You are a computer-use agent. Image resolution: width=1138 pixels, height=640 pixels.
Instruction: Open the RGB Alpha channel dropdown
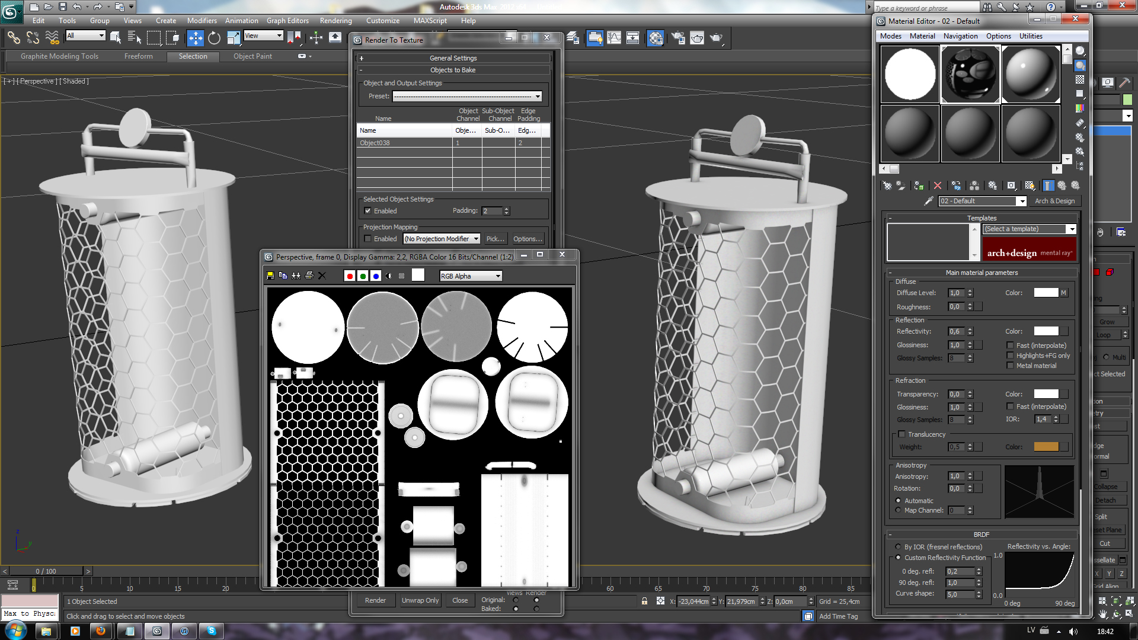[x=471, y=276]
